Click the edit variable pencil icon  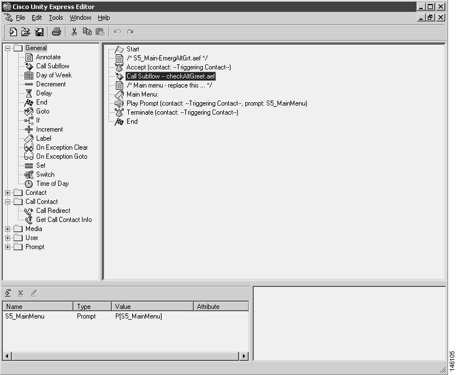(34, 293)
